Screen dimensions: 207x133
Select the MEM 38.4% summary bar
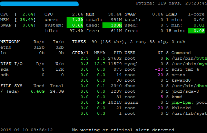[x=18, y=20]
